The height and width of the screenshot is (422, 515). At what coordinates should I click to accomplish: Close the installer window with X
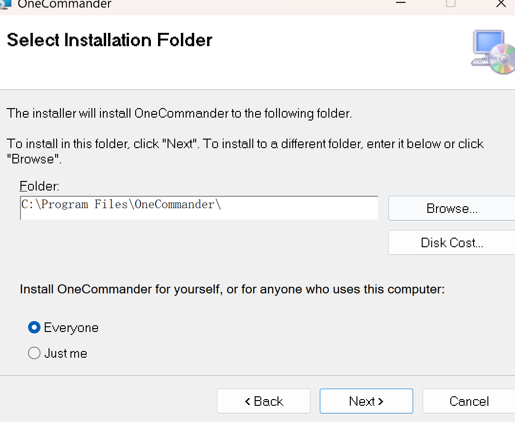click(x=501, y=4)
